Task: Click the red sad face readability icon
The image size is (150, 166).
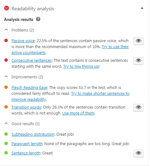Action: click(x=7, y=8)
